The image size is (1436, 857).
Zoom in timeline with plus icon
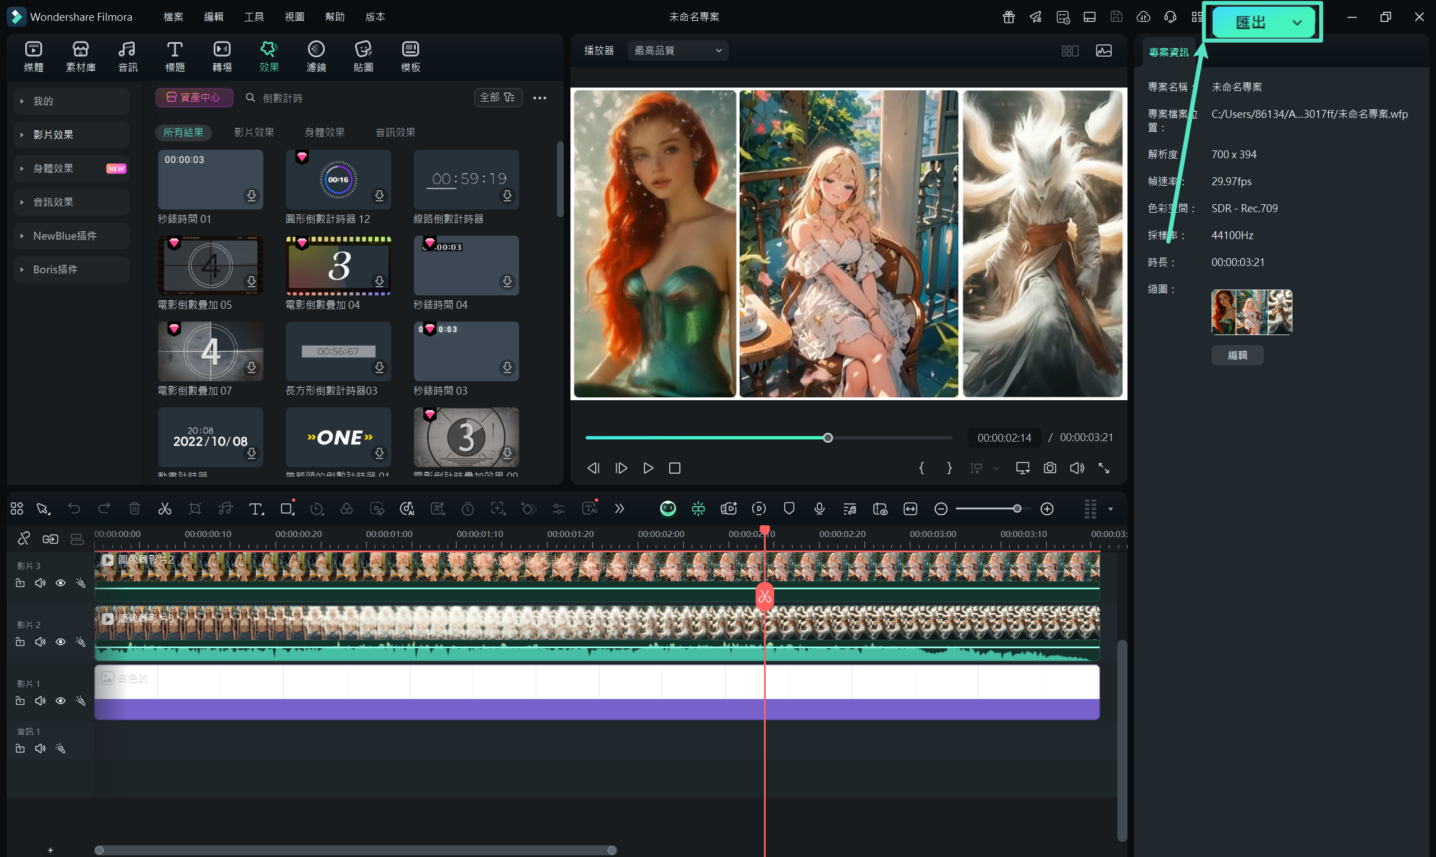(1047, 509)
